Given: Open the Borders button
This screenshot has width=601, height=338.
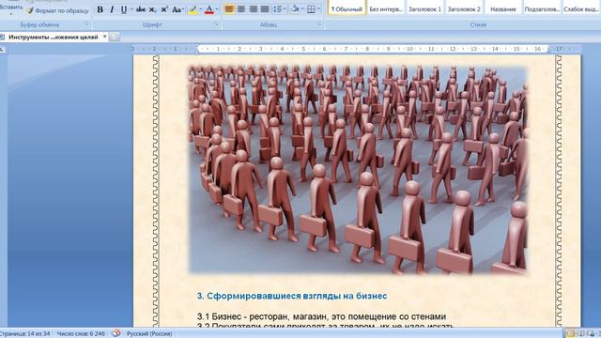Looking at the screenshot, I should pyautogui.click(x=311, y=8).
